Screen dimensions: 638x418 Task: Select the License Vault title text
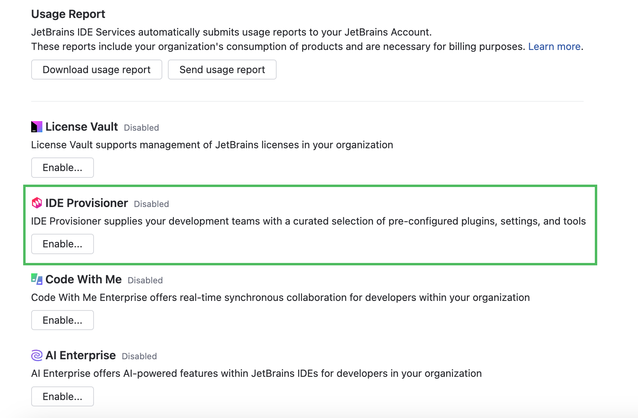(x=82, y=127)
